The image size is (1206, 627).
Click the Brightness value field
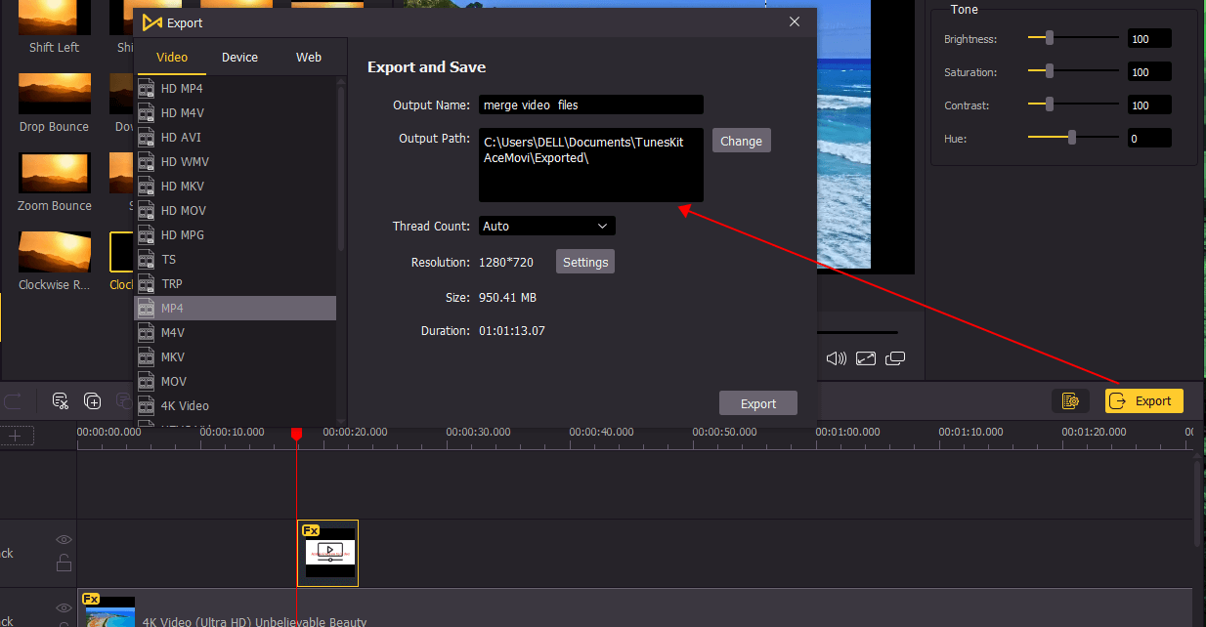point(1149,39)
